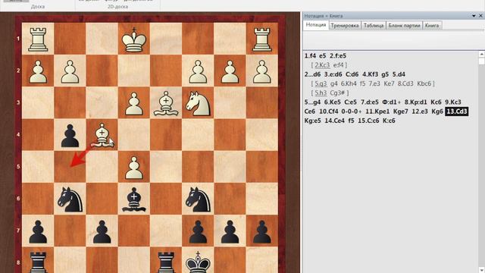This screenshot has width=485, height=273.
Task: Select the black knight on b6
Action: coord(70,199)
